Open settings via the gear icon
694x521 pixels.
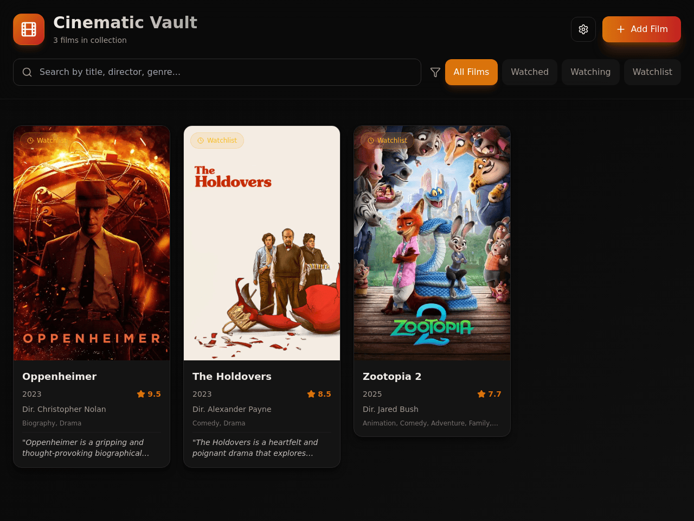pyautogui.click(x=583, y=29)
